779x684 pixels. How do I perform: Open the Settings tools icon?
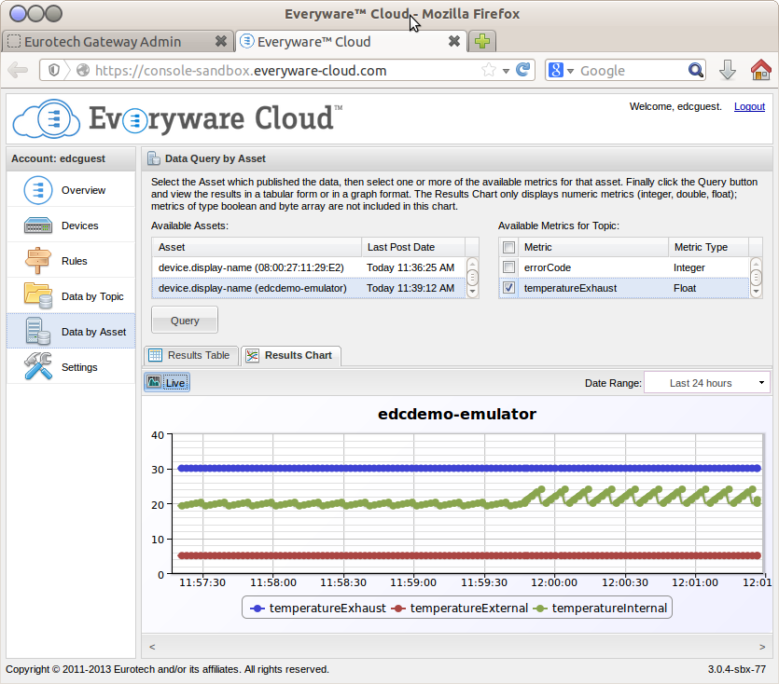tap(38, 367)
